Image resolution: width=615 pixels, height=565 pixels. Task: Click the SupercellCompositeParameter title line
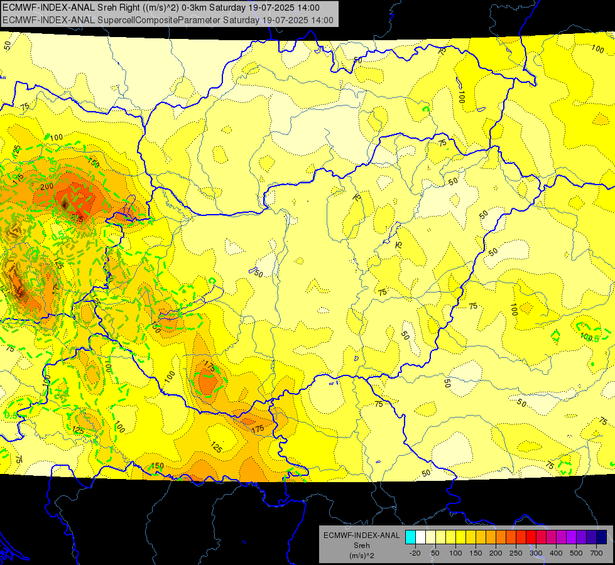point(168,20)
